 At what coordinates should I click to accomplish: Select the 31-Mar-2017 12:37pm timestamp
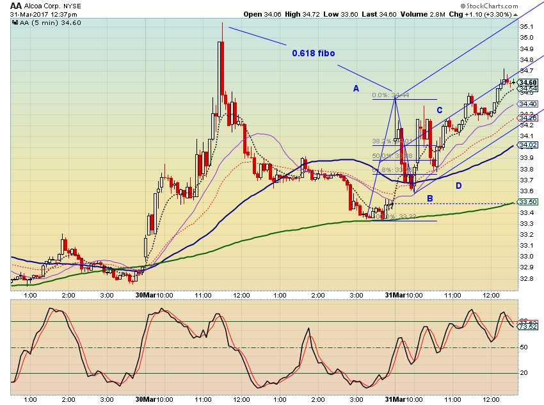click(x=44, y=15)
